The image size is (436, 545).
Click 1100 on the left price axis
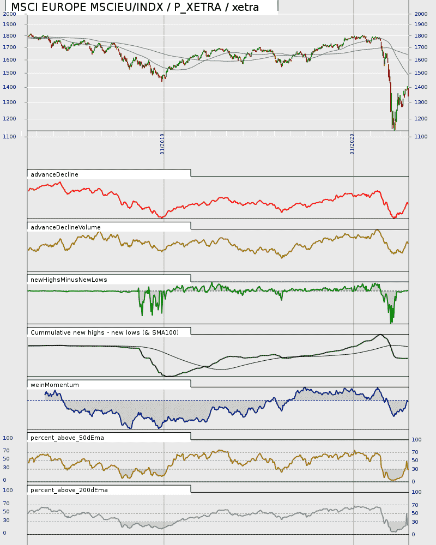pyautogui.click(x=9, y=137)
